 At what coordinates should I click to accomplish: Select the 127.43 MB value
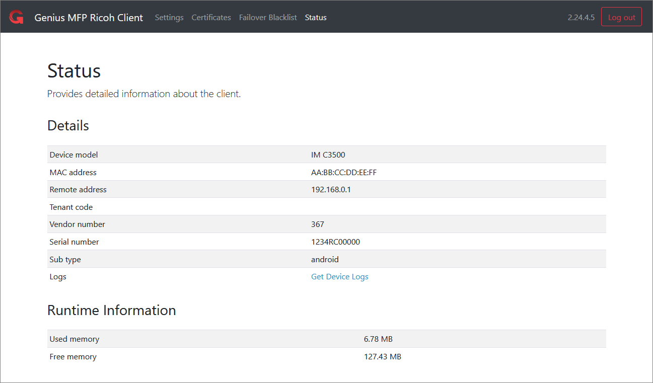383,356
